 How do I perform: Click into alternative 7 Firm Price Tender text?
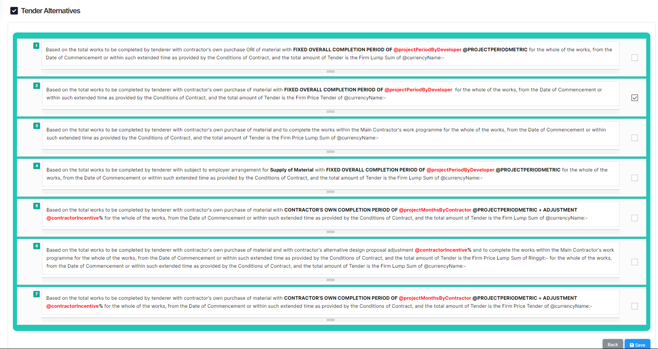(330, 302)
